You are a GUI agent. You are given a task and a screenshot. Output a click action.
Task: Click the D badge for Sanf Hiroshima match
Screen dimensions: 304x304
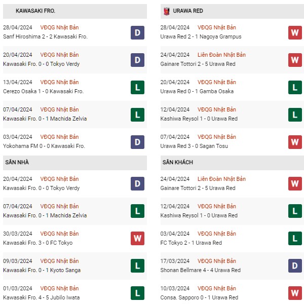[x=137, y=32]
